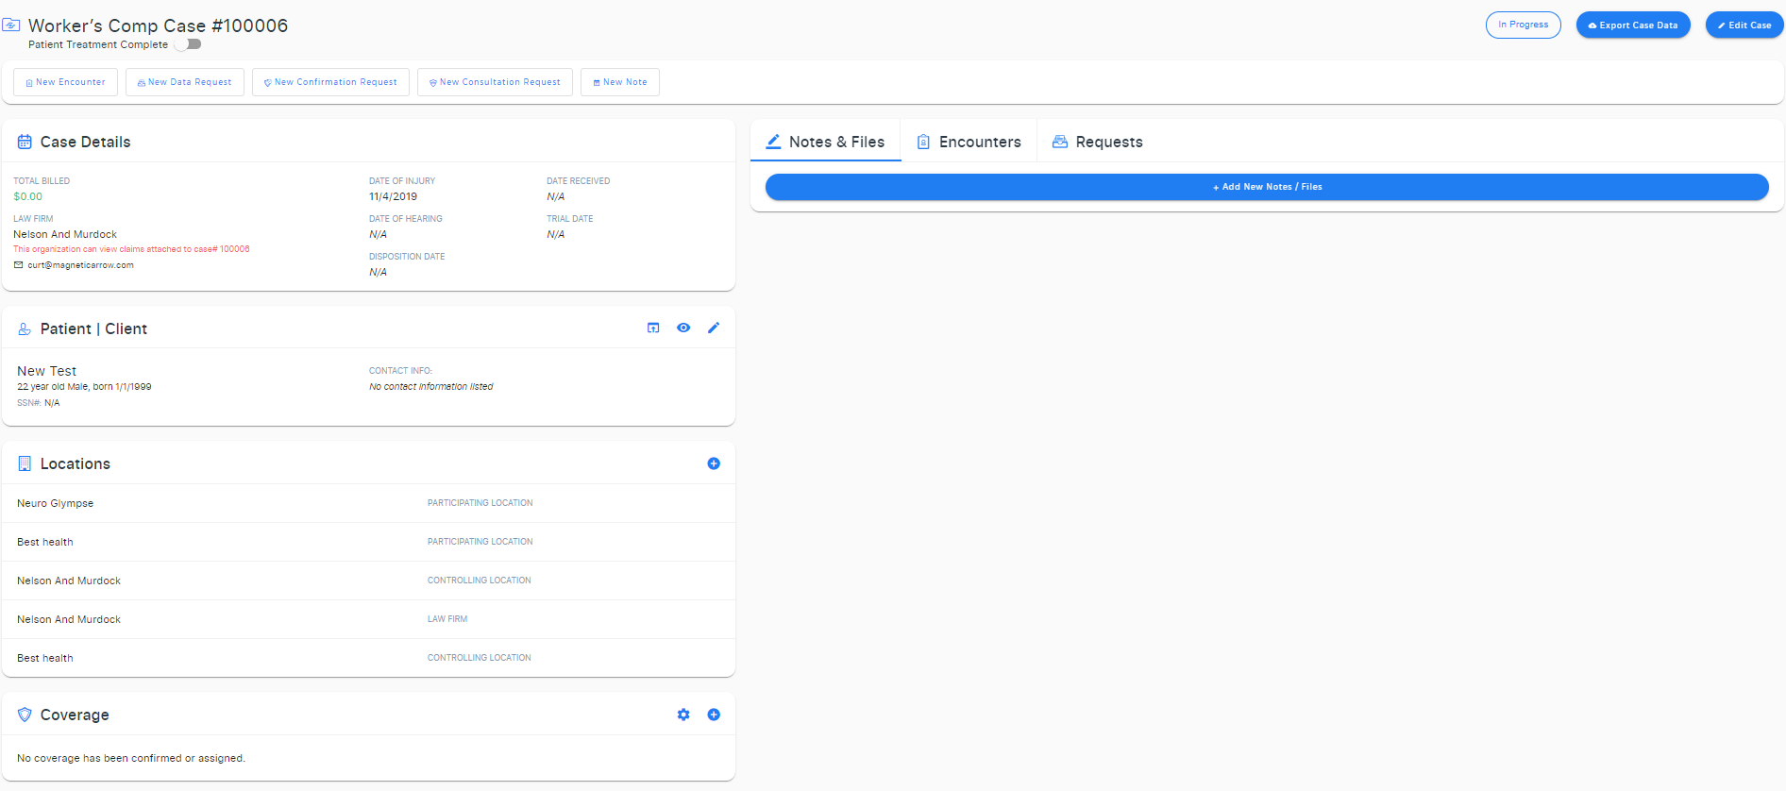
Task: Create a New Encounter
Action: point(65,82)
